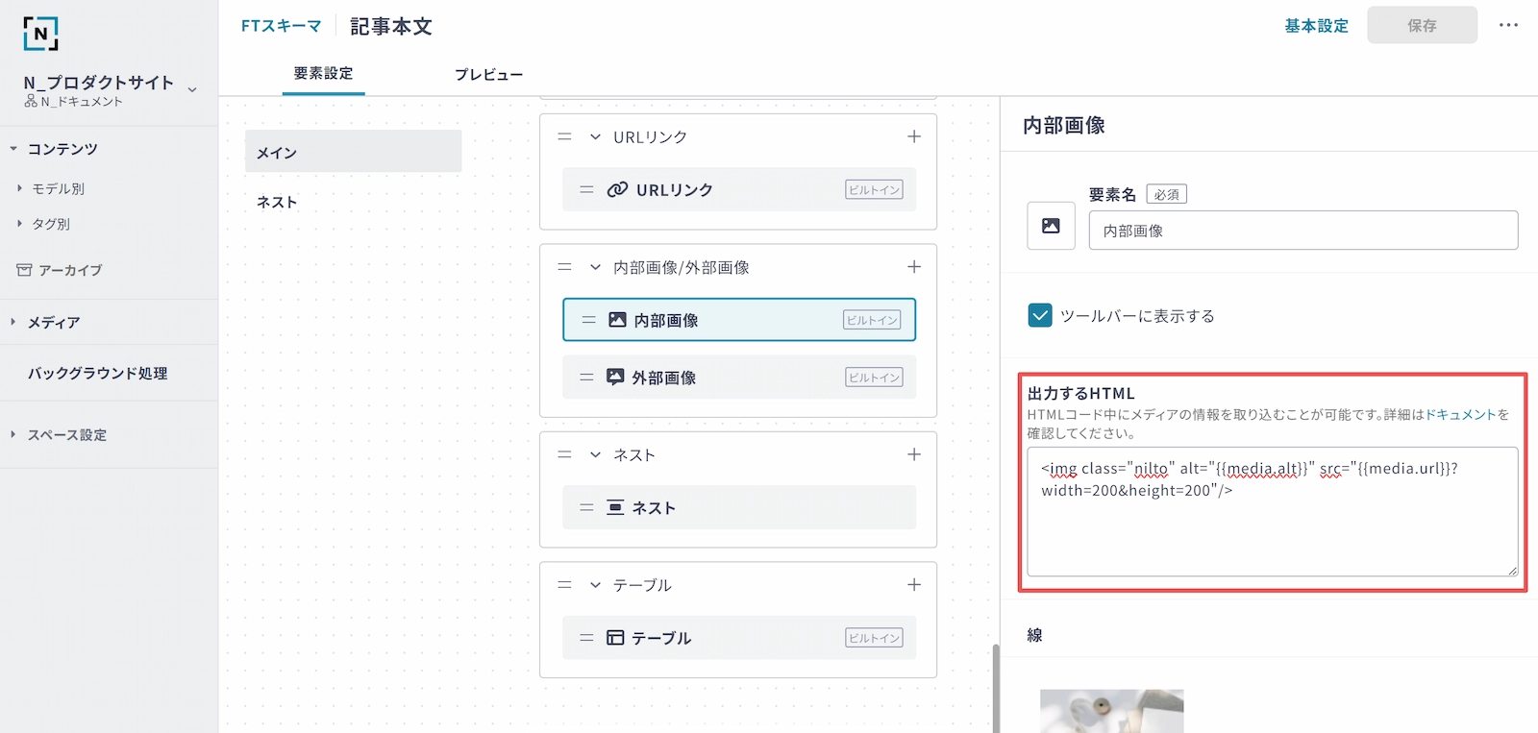Click the NILTO logo icon
The width and height of the screenshot is (1538, 733).
pyautogui.click(x=40, y=34)
